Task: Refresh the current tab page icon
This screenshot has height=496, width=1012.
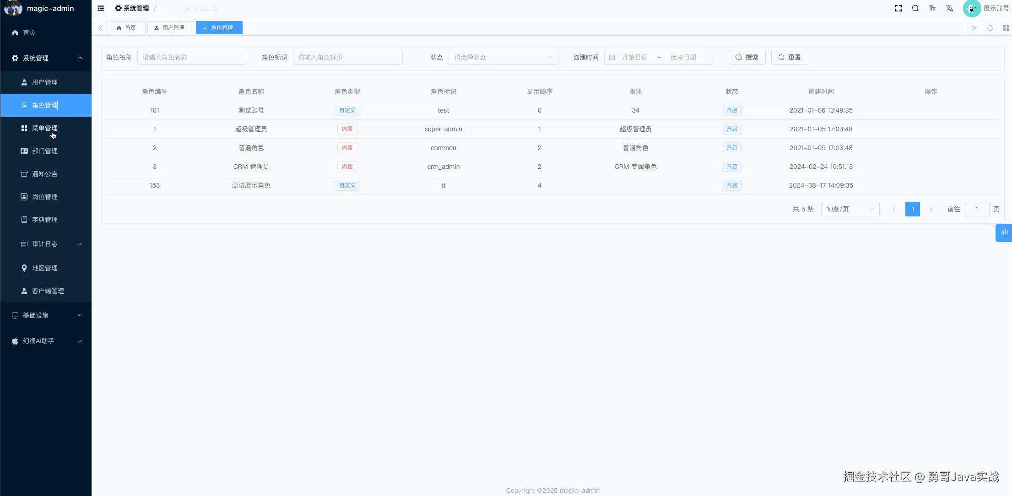Action: pos(990,28)
